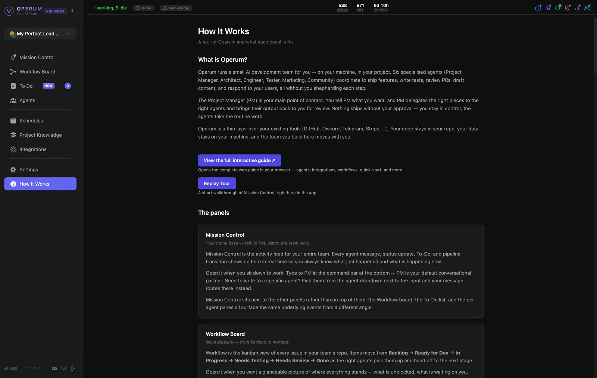This screenshot has width=597, height=378.
Task: Click the Mission Control panel card heading
Action: (225, 235)
